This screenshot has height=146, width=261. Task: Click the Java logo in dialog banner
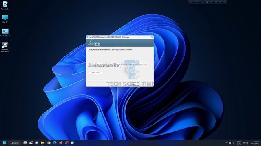pyautogui.click(x=94, y=43)
